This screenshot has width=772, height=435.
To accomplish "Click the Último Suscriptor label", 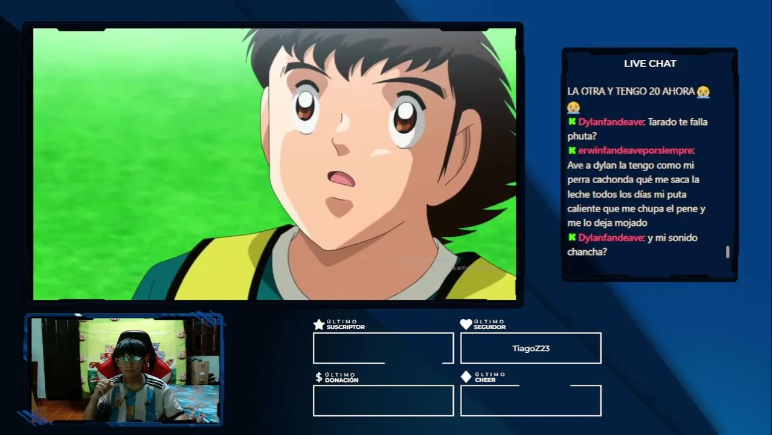I will pyautogui.click(x=346, y=324).
